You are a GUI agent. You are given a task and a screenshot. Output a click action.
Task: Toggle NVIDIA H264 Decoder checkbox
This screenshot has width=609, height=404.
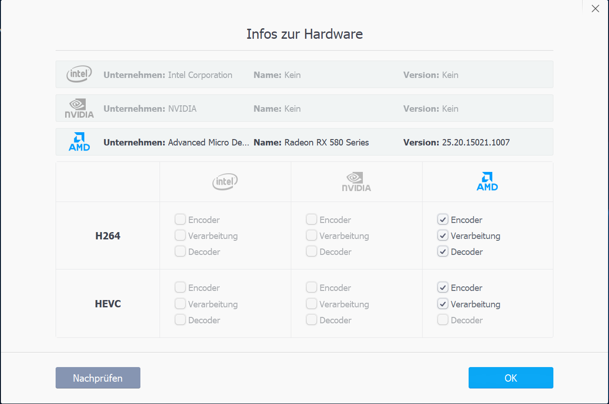pyautogui.click(x=311, y=252)
